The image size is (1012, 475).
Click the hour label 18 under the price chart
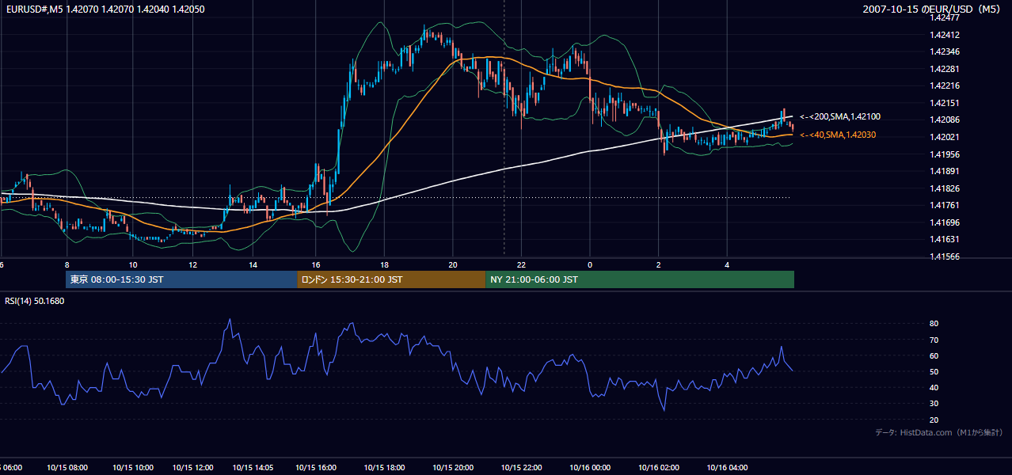pyautogui.click(x=384, y=264)
